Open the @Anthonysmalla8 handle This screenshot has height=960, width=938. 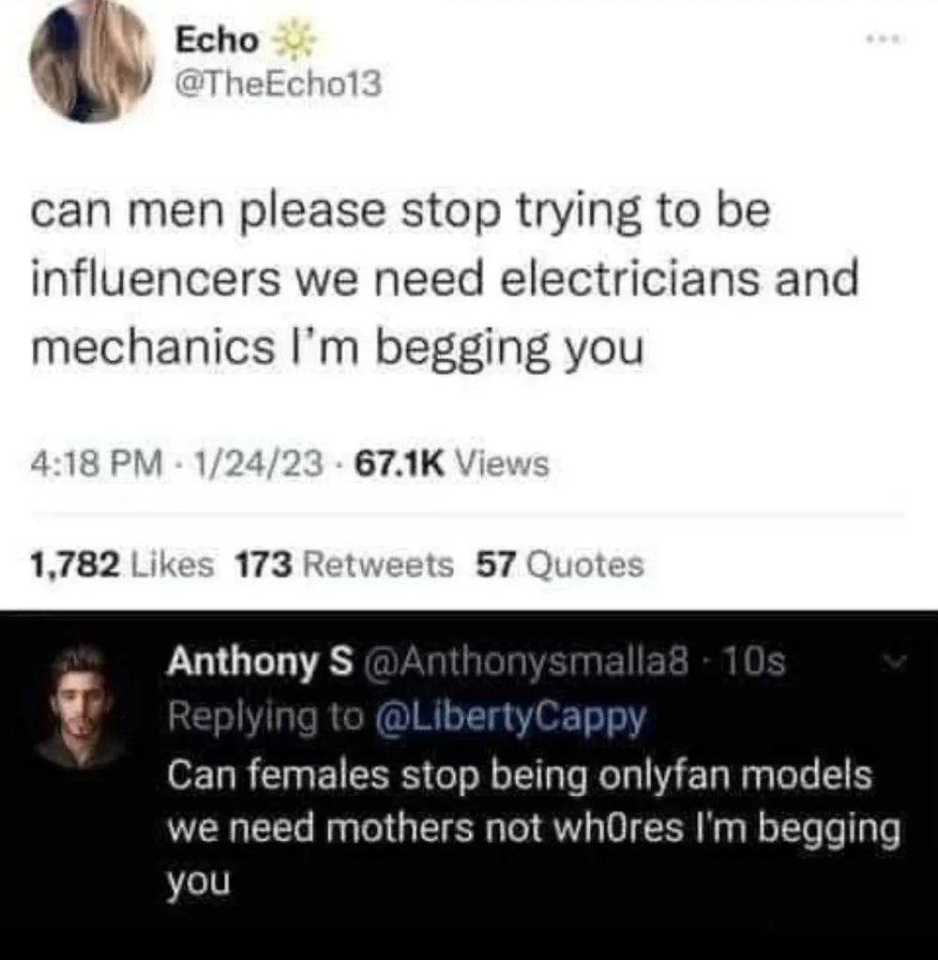pyautogui.click(x=527, y=662)
